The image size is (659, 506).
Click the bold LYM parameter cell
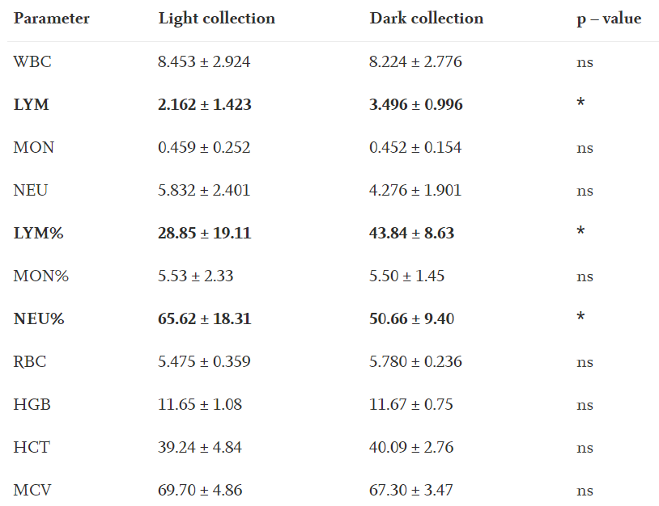coord(32,104)
